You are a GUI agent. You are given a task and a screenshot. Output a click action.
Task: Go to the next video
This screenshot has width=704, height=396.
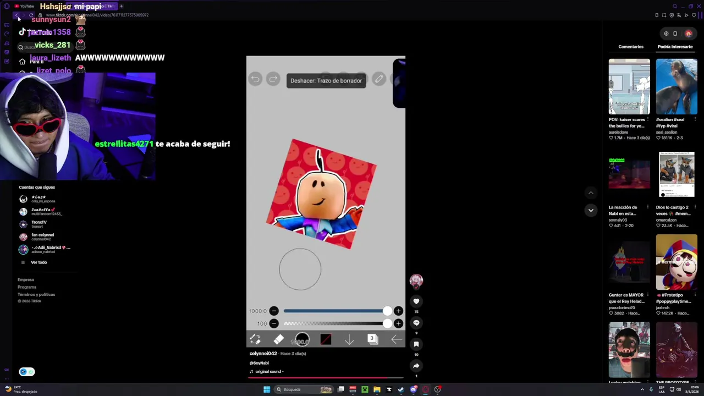tap(591, 210)
